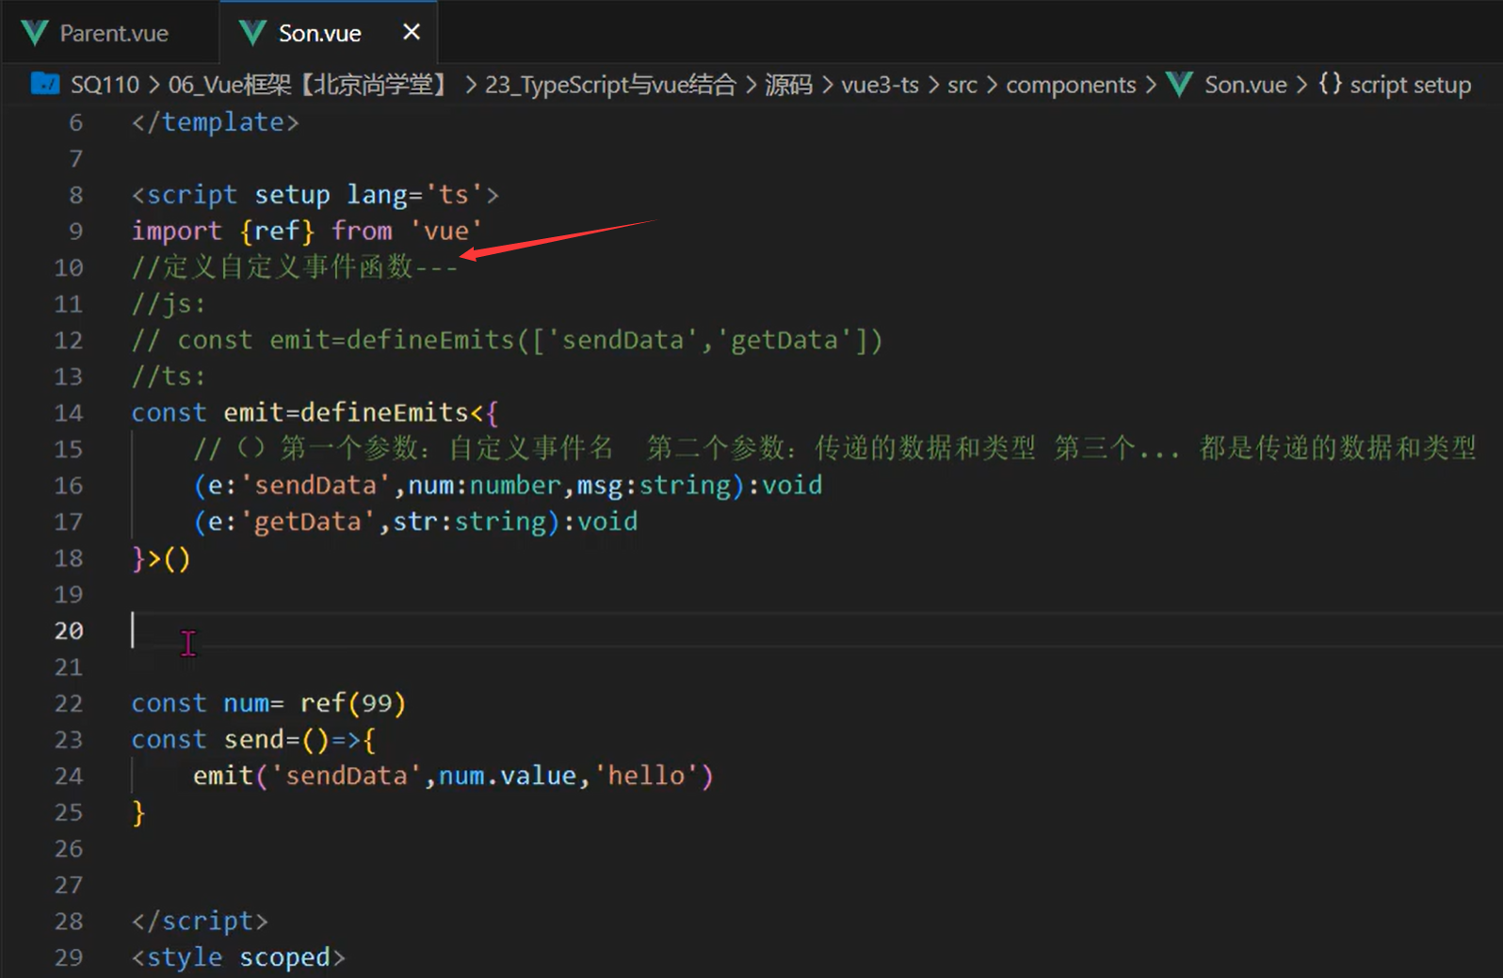The image size is (1503, 978).
Task: Close the Son.vue tab
Action: click(412, 32)
